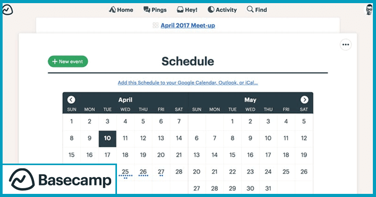Open the Hey! notifications inbox
Screen dimensions: 376x197
pyautogui.click(x=187, y=10)
